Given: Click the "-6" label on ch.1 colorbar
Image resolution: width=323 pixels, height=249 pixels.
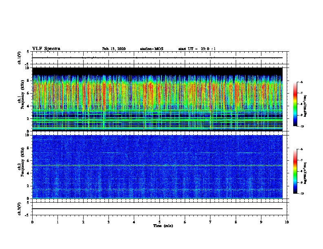Looking at the screenshot, I should click(x=301, y=82).
